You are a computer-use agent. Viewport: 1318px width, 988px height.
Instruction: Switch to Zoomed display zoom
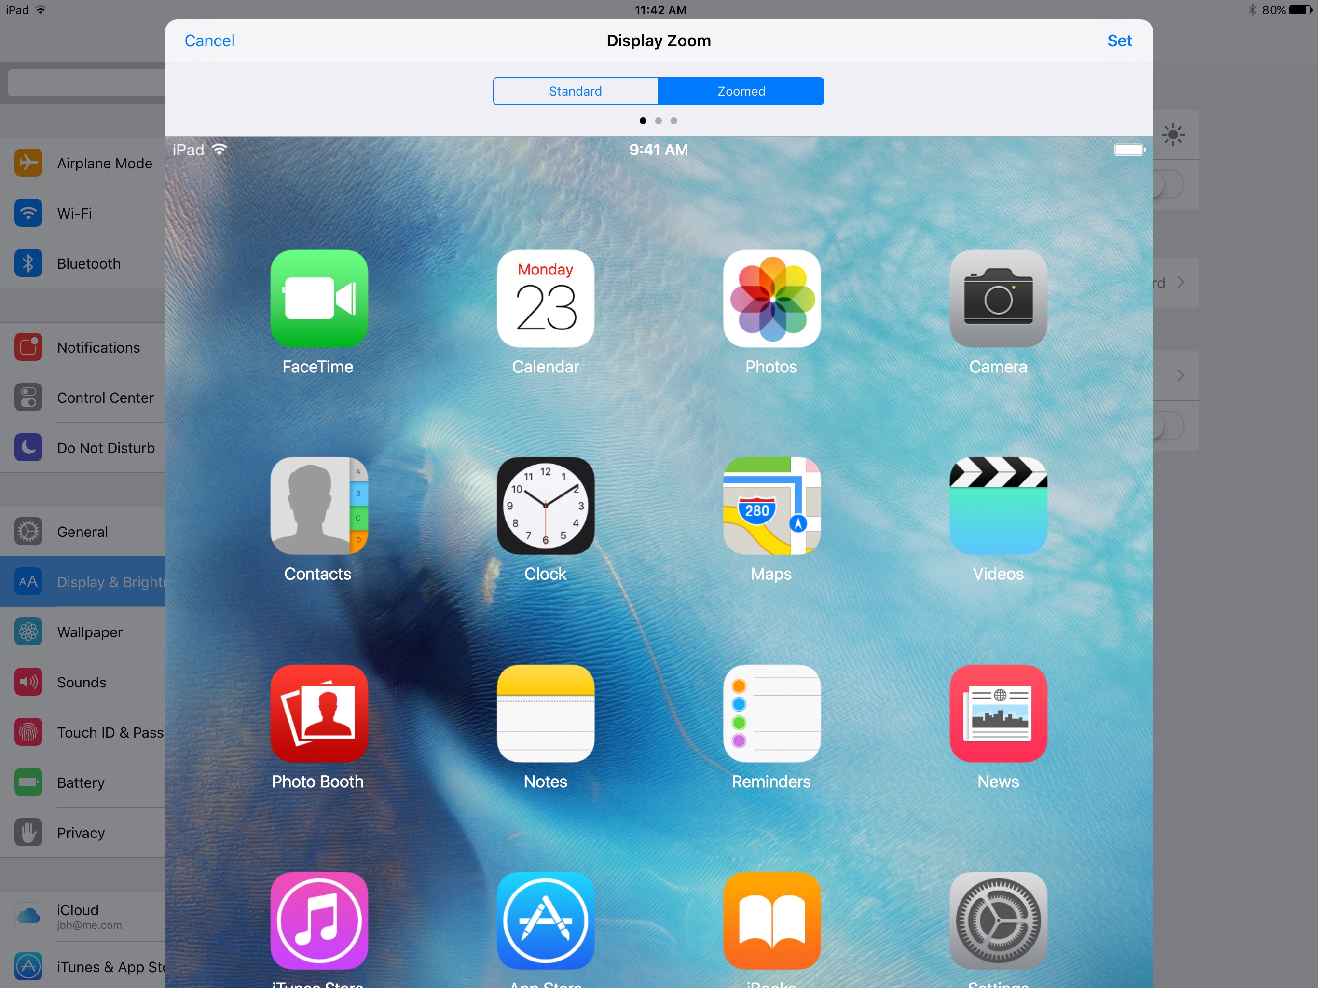[740, 90]
